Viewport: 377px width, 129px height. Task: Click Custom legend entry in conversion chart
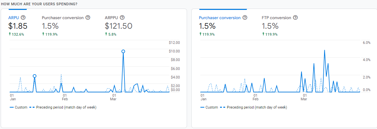[x=209, y=108]
